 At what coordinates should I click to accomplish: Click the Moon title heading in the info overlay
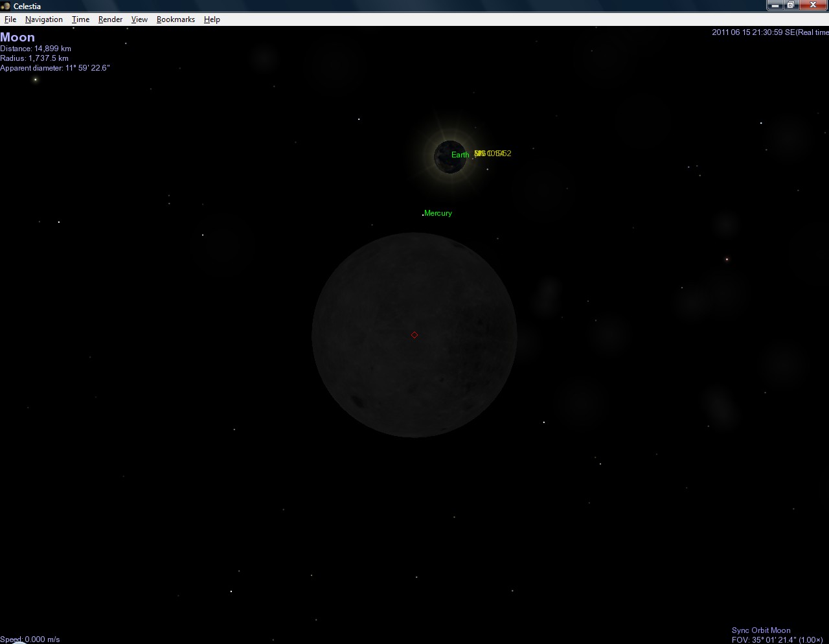(17, 38)
